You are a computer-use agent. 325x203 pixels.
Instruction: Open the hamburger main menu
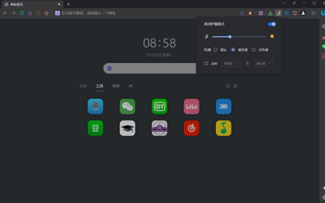click(313, 13)
